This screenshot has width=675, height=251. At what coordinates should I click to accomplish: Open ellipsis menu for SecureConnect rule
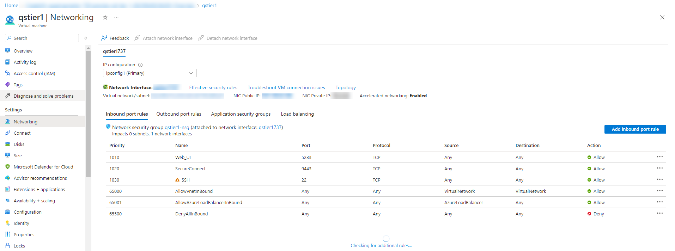pos(660,168)
